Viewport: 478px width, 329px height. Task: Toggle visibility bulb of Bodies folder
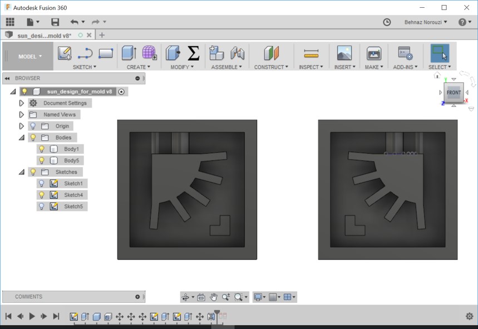33,138
